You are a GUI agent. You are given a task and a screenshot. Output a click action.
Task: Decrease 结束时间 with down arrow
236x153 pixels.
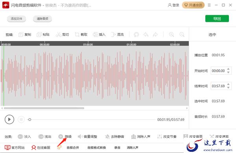point(228,88)
